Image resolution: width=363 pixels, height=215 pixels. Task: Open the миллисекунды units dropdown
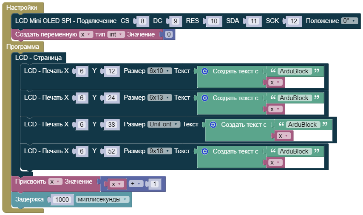[x=102, y=199]
